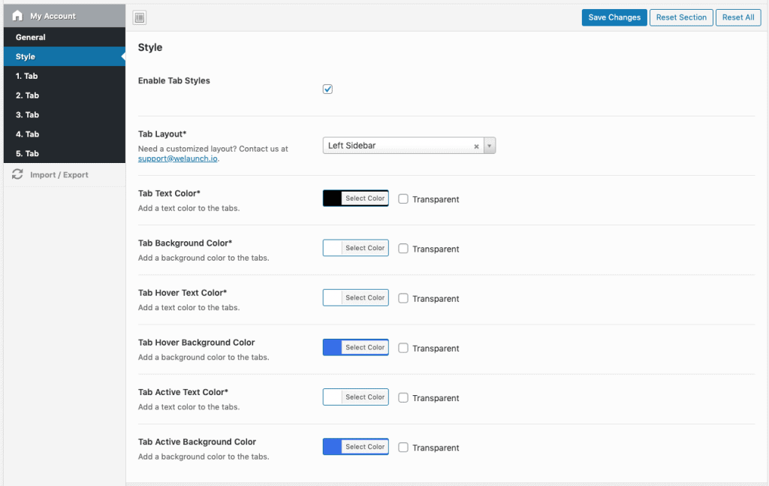
Task: Enable Transparent for Tab Text Color
Action: (403, 199)
